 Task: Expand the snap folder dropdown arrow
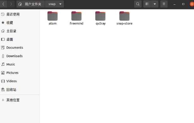tap(60, 4)
